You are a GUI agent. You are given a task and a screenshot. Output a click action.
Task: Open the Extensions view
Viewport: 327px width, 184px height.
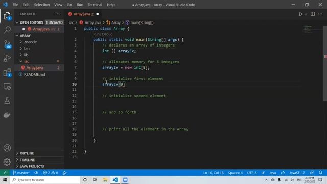tap(7, 73)
